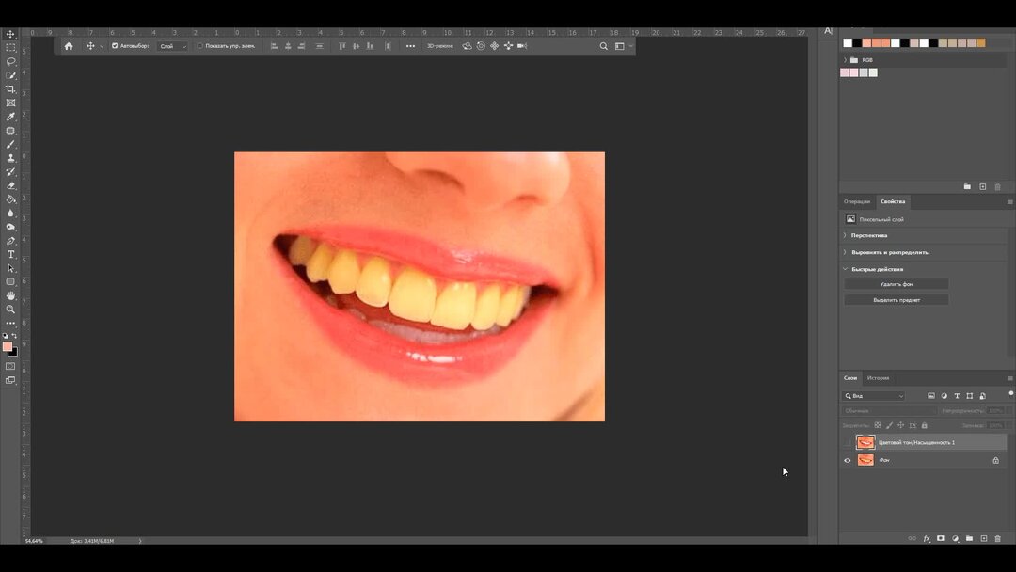
Task: Select the Lasso tool
Action: point(10,61)
